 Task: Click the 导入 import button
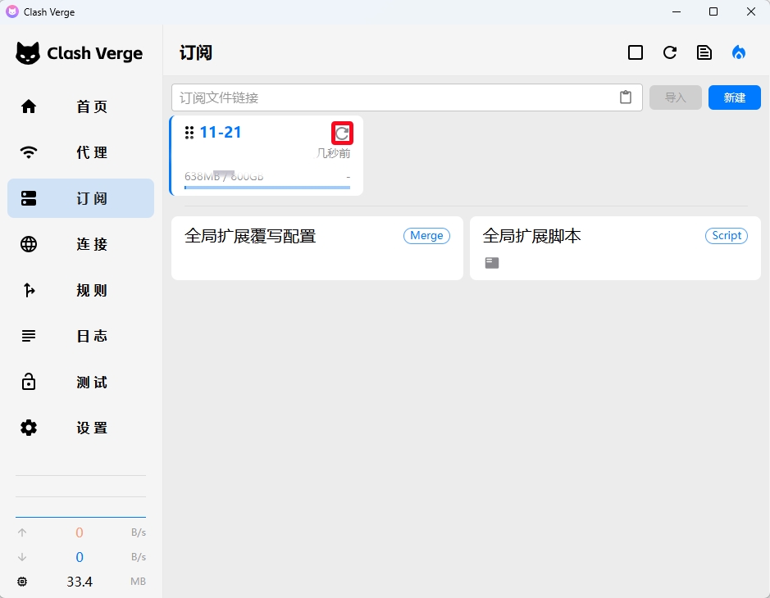pos(675,97)
